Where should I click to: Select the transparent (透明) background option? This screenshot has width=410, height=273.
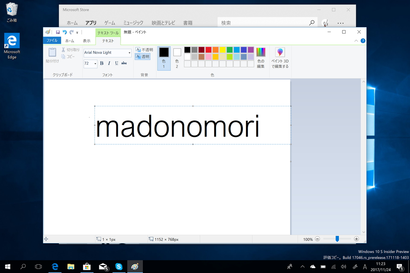[143, 56]
